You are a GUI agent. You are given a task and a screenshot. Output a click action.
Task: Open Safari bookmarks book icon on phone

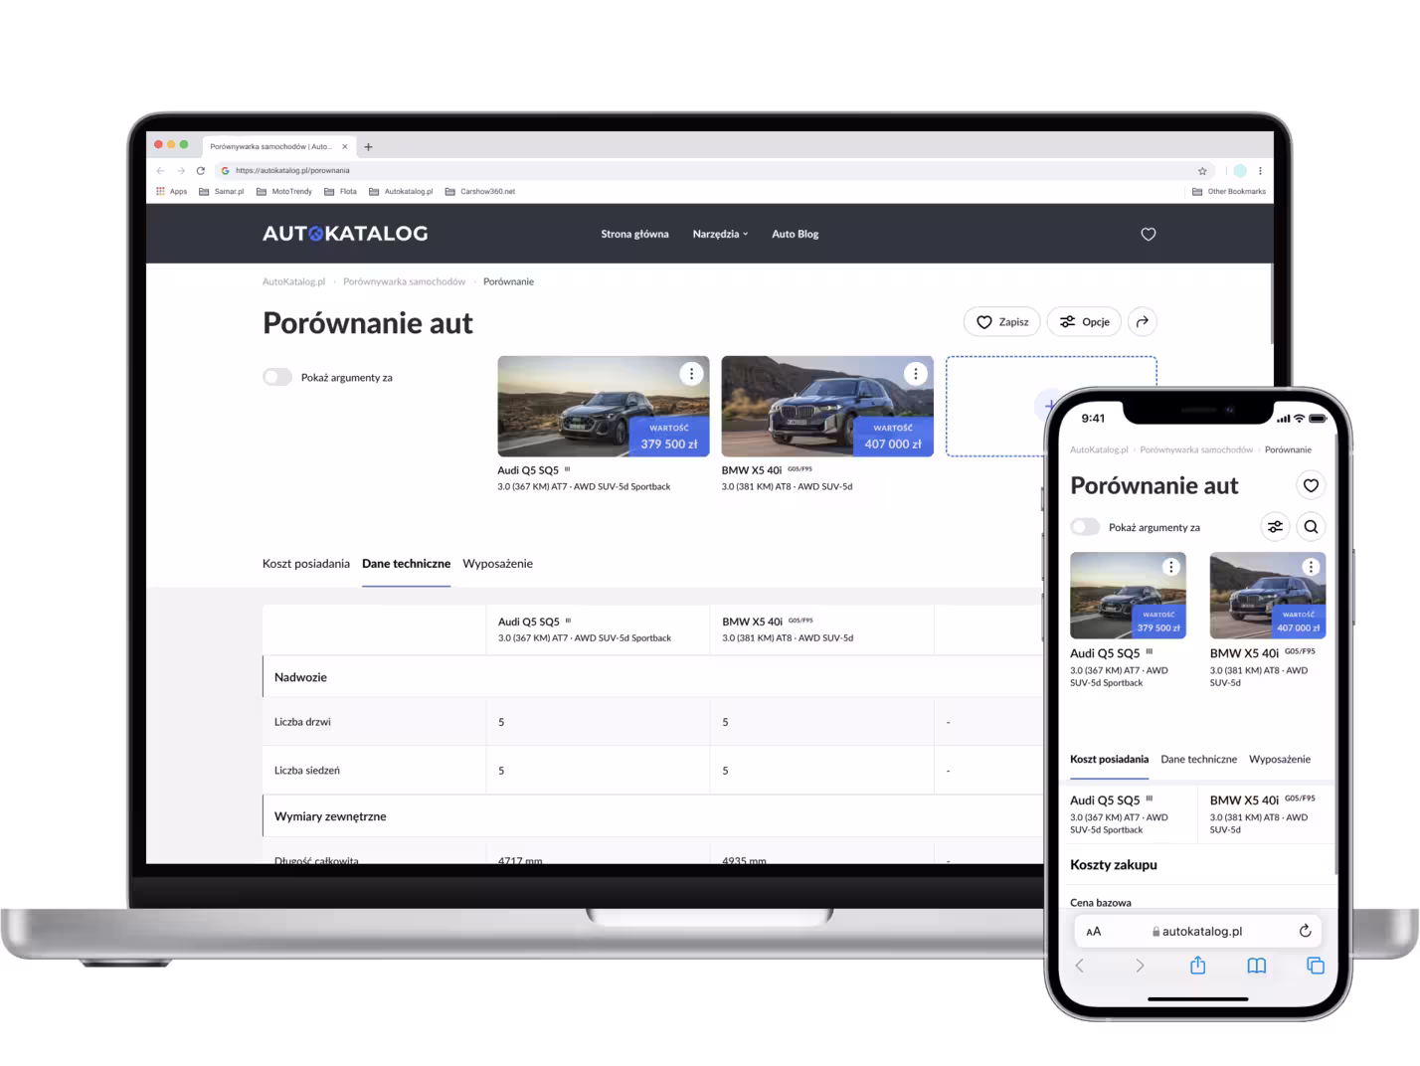[x=1257, y=966]
